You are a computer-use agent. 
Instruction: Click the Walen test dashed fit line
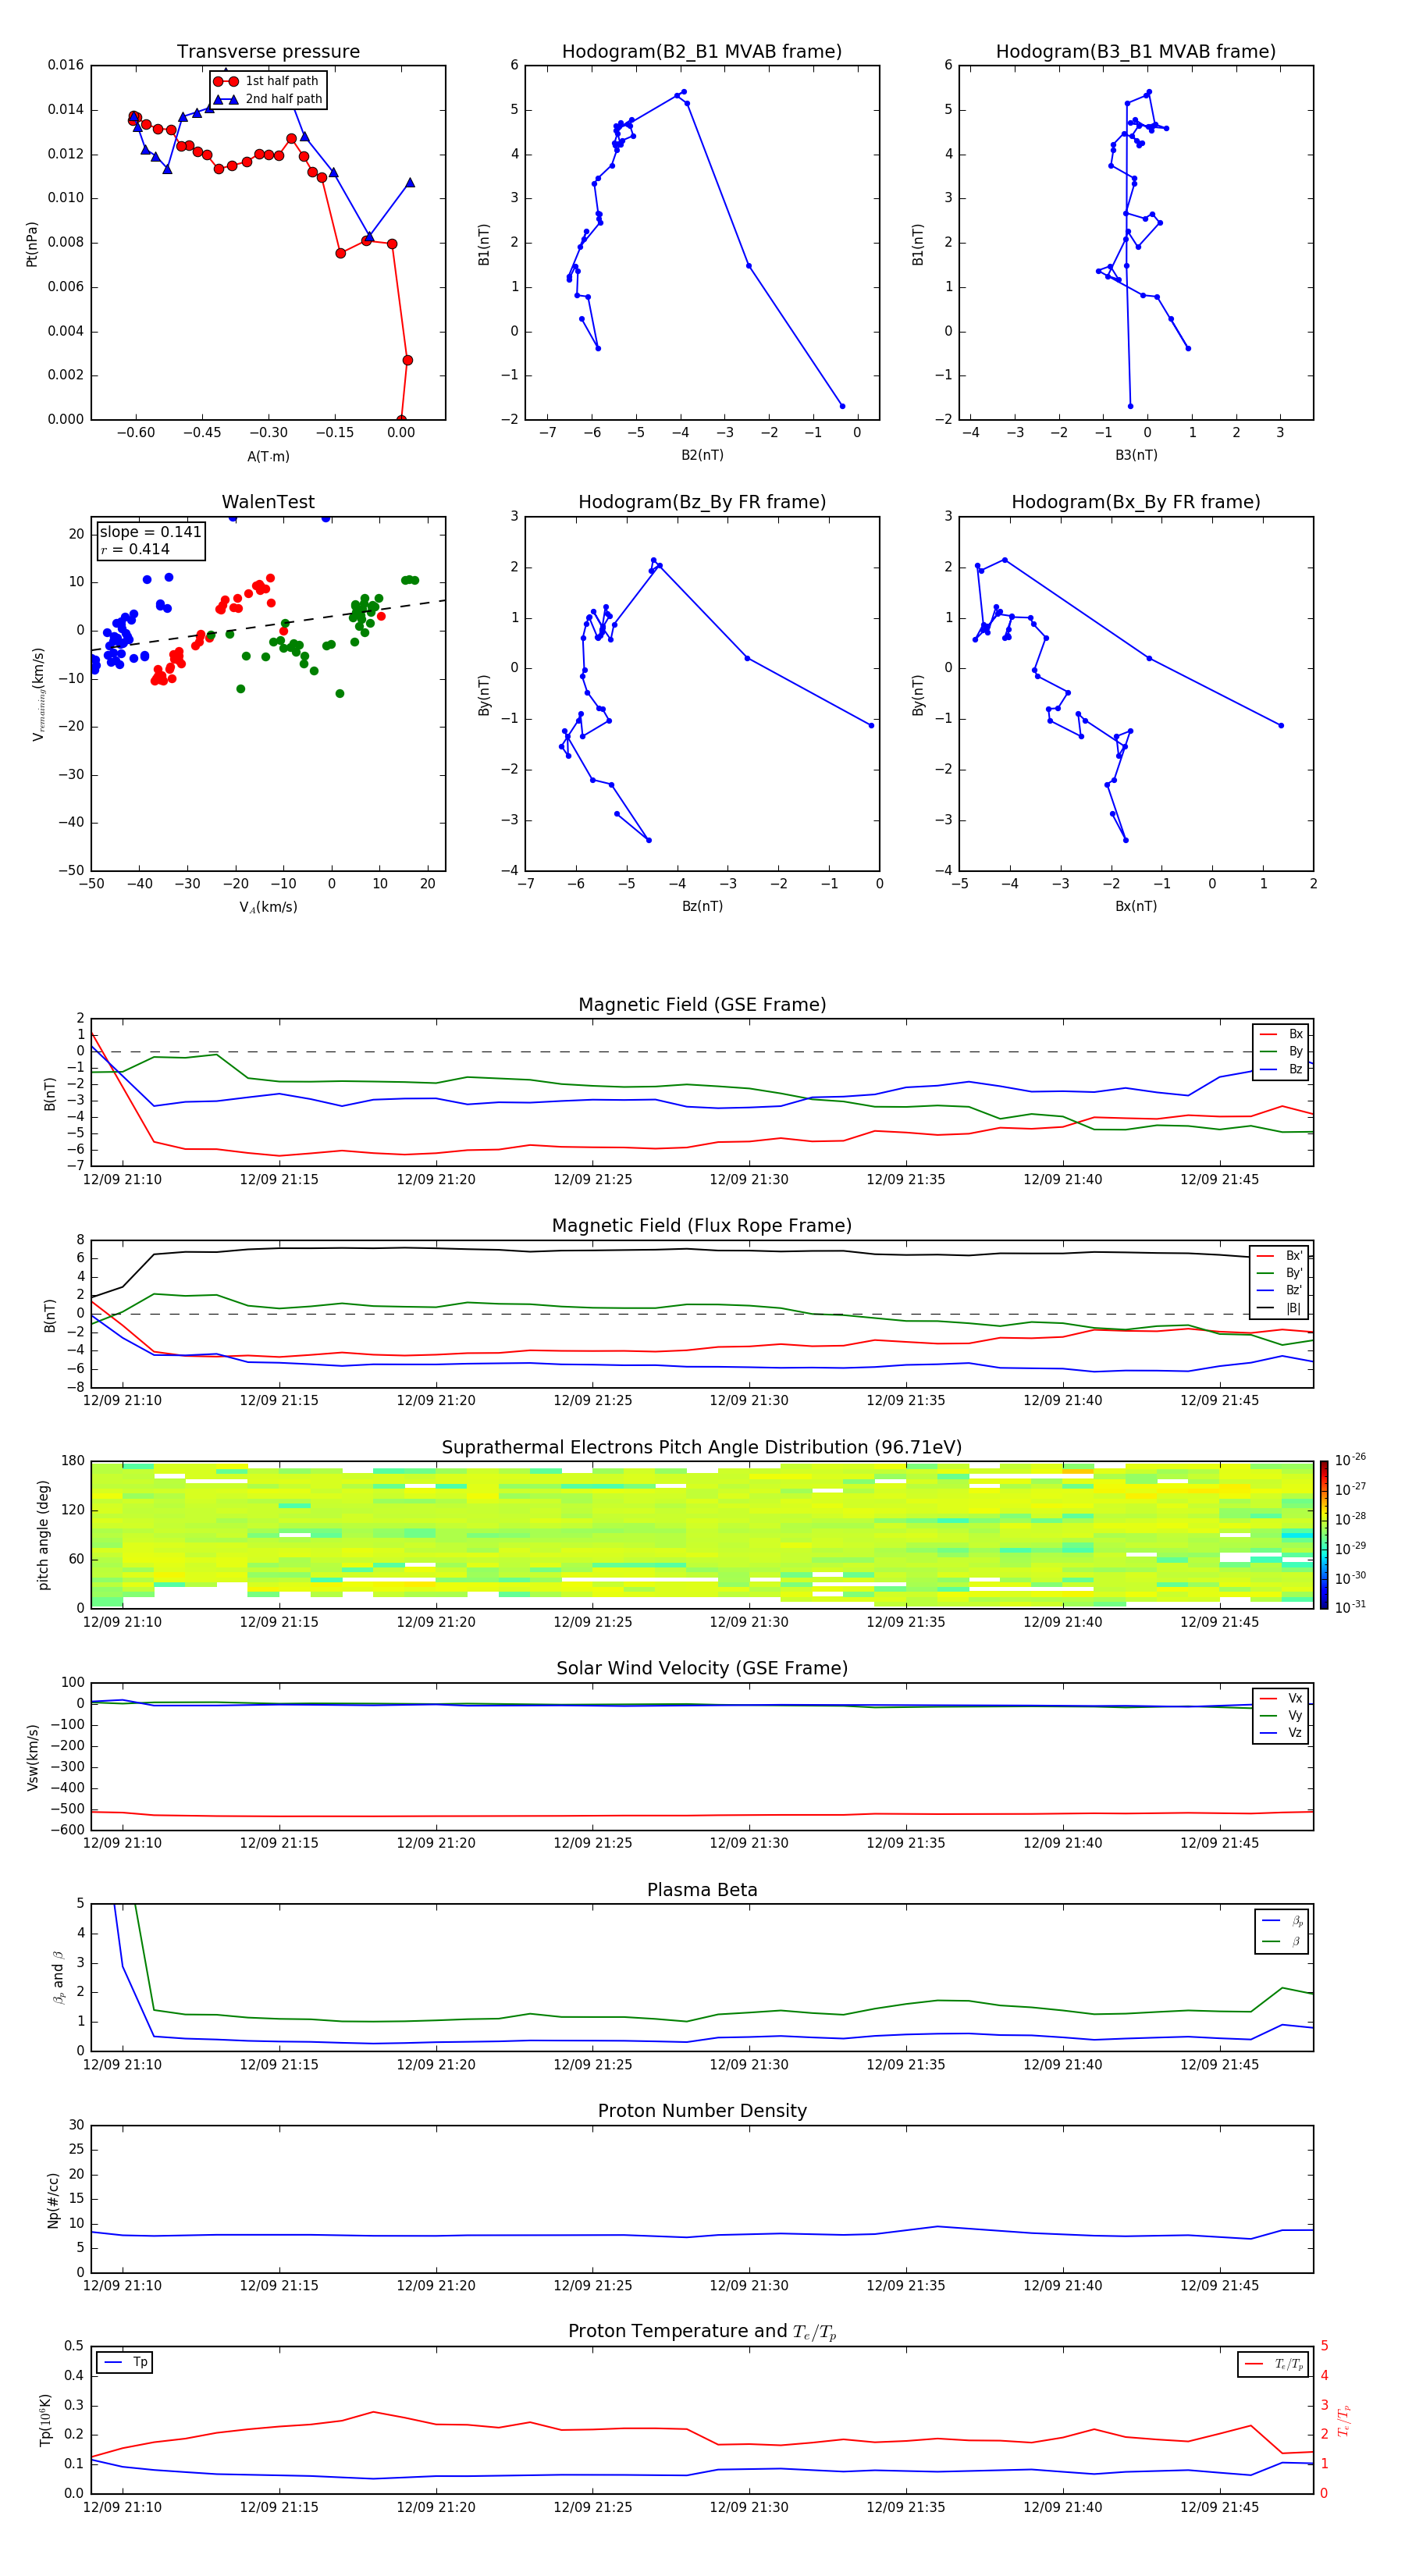pyautogui.click(x=268, y=625)
